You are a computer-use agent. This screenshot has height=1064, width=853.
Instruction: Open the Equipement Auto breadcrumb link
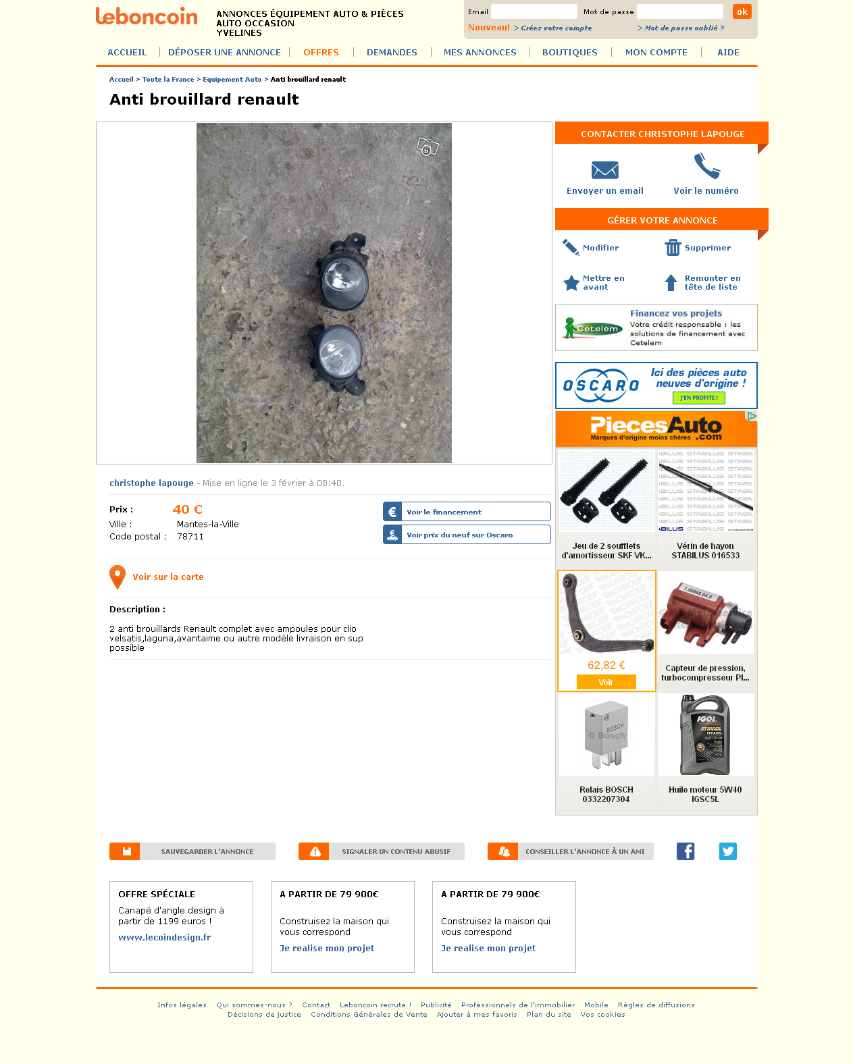[232, 80]
